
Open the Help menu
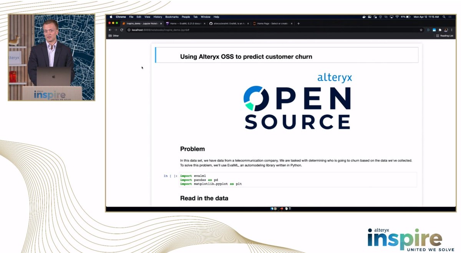tap(216, 17)
